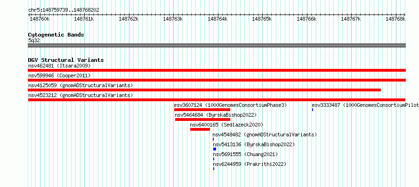The height and width of the screenshot is (187, 419).
Task: Select the gray 5q32 cytogenetic band bar
Action: click(x=217, y=45)
